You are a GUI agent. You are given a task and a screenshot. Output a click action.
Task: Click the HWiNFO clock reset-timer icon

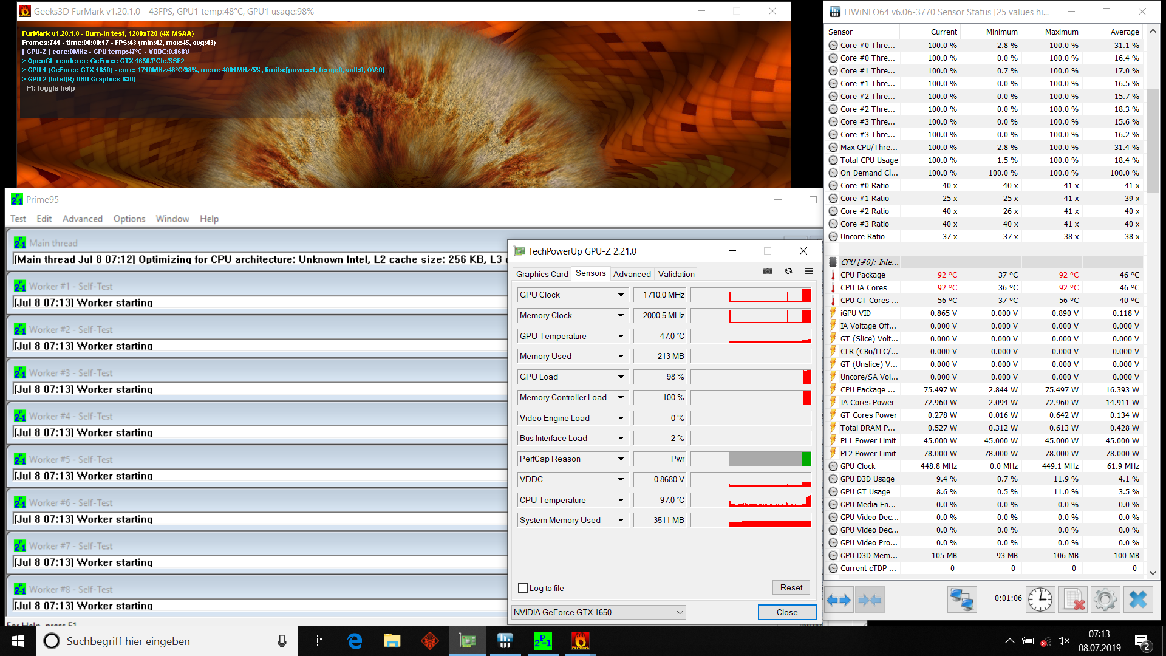coord(1040,600)
